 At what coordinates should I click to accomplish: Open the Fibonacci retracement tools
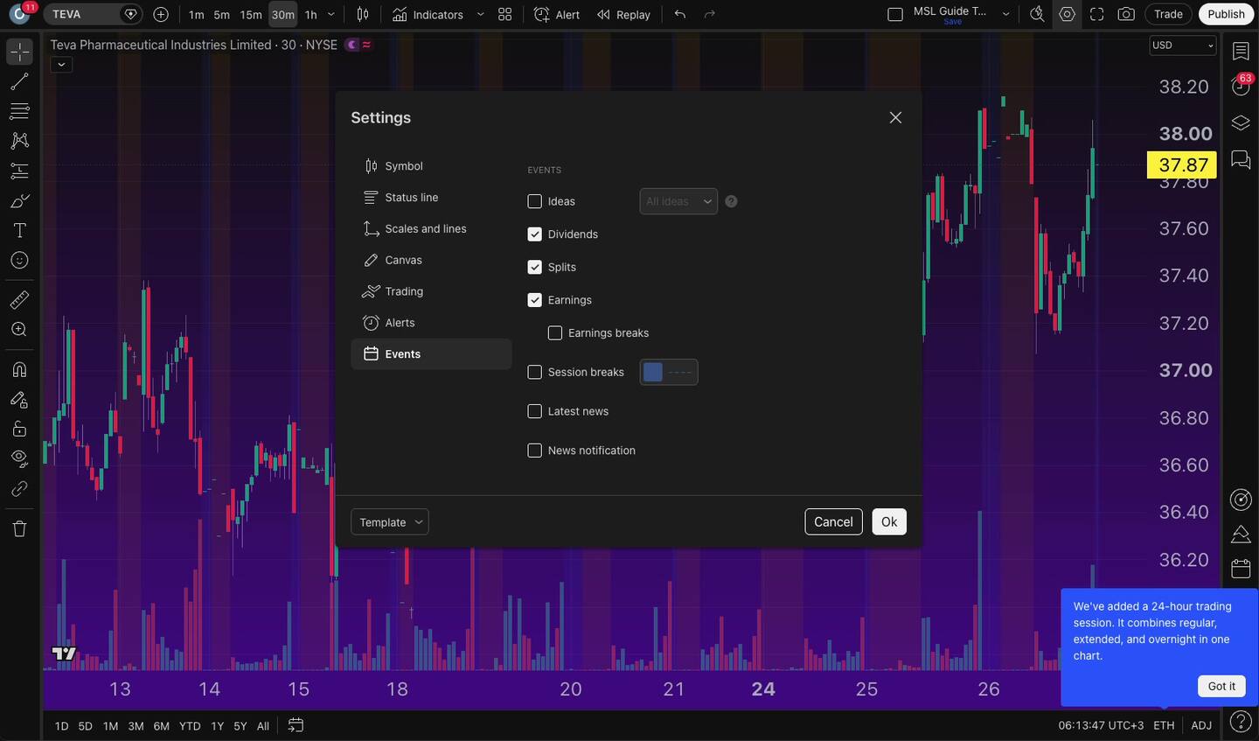19,111
